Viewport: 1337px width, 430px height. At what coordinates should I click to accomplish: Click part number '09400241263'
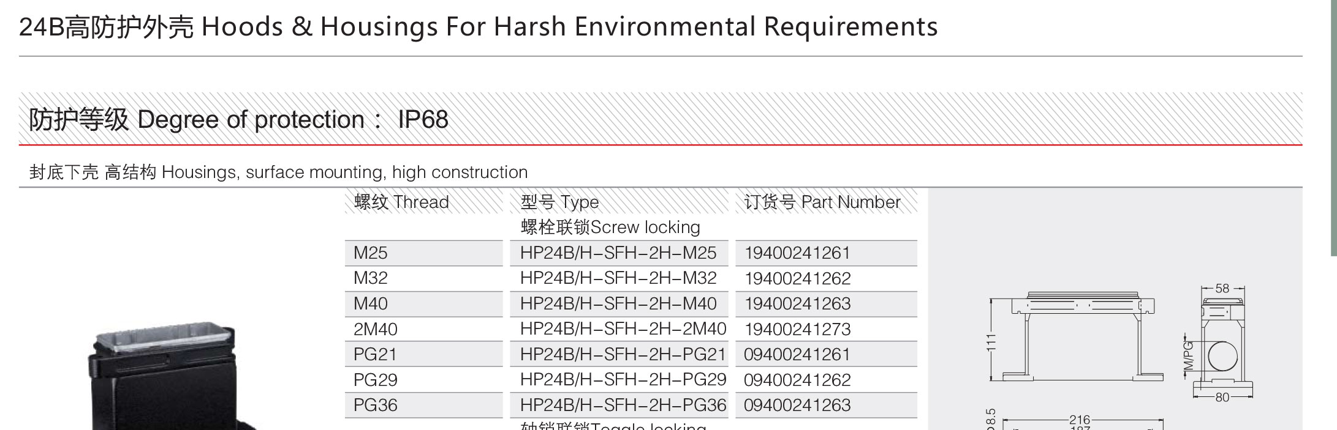(x=797, y=405)
